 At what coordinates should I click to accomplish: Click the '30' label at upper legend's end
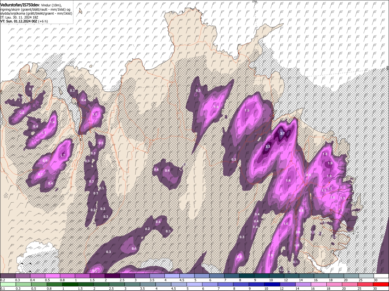(376, 280)
